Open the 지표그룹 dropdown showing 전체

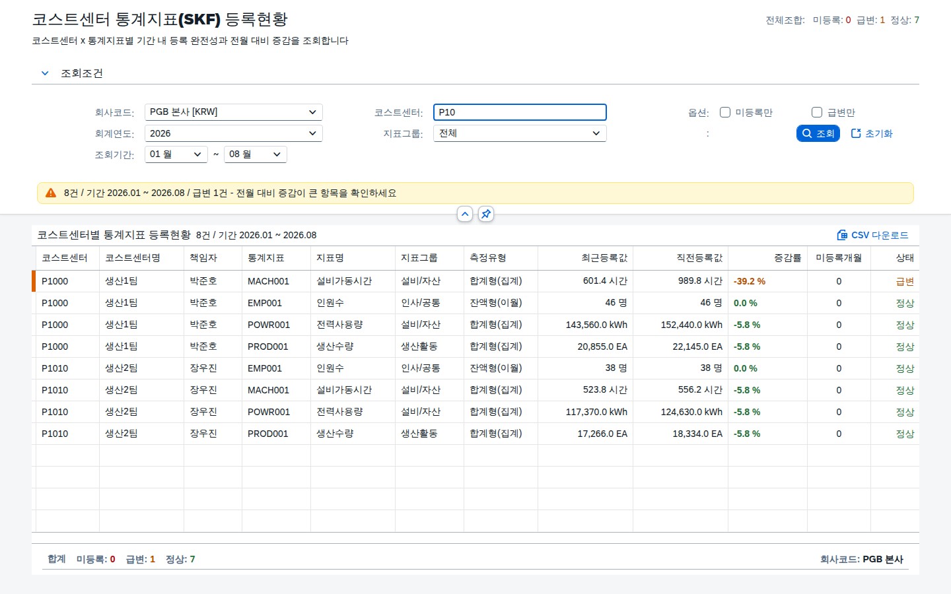[x=520, y=133]
